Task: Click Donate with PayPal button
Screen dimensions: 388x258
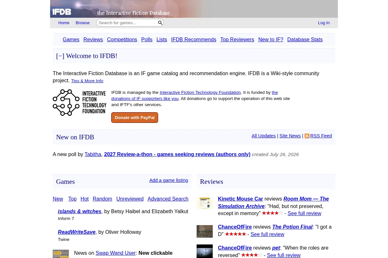Action: pyautogui.click(x=135, y=118)
